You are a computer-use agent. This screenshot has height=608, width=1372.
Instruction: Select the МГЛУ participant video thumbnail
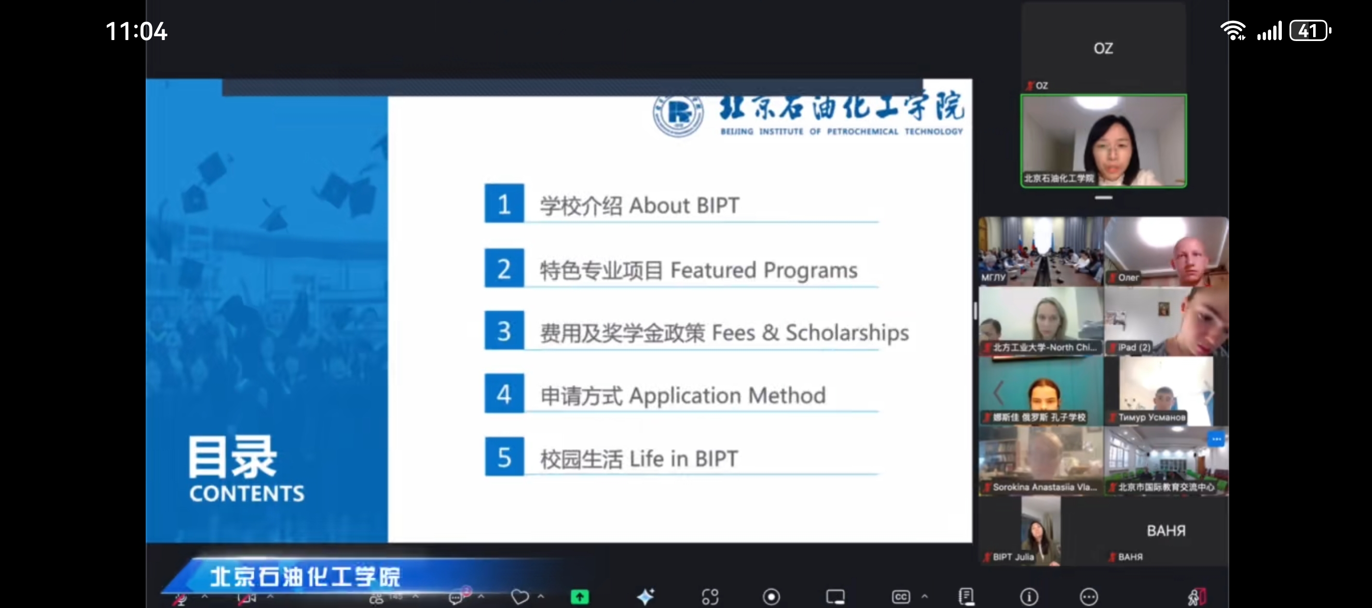pos(1040,251)
